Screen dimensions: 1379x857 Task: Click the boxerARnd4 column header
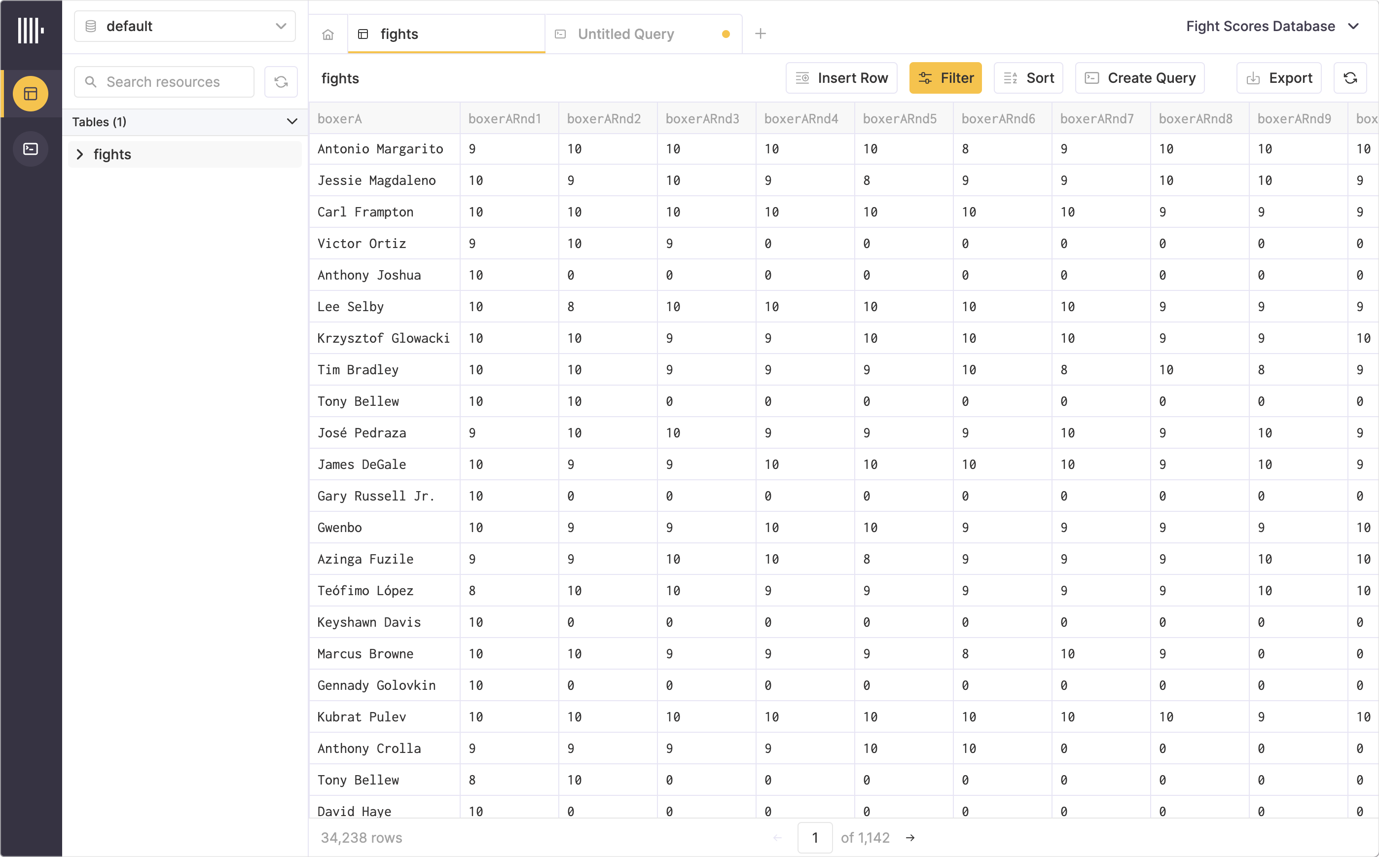(x=805, y=118)
